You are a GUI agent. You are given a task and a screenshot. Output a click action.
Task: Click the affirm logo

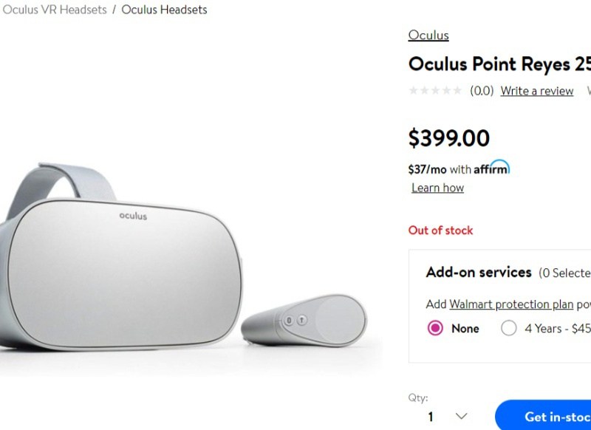coord(491,167)
